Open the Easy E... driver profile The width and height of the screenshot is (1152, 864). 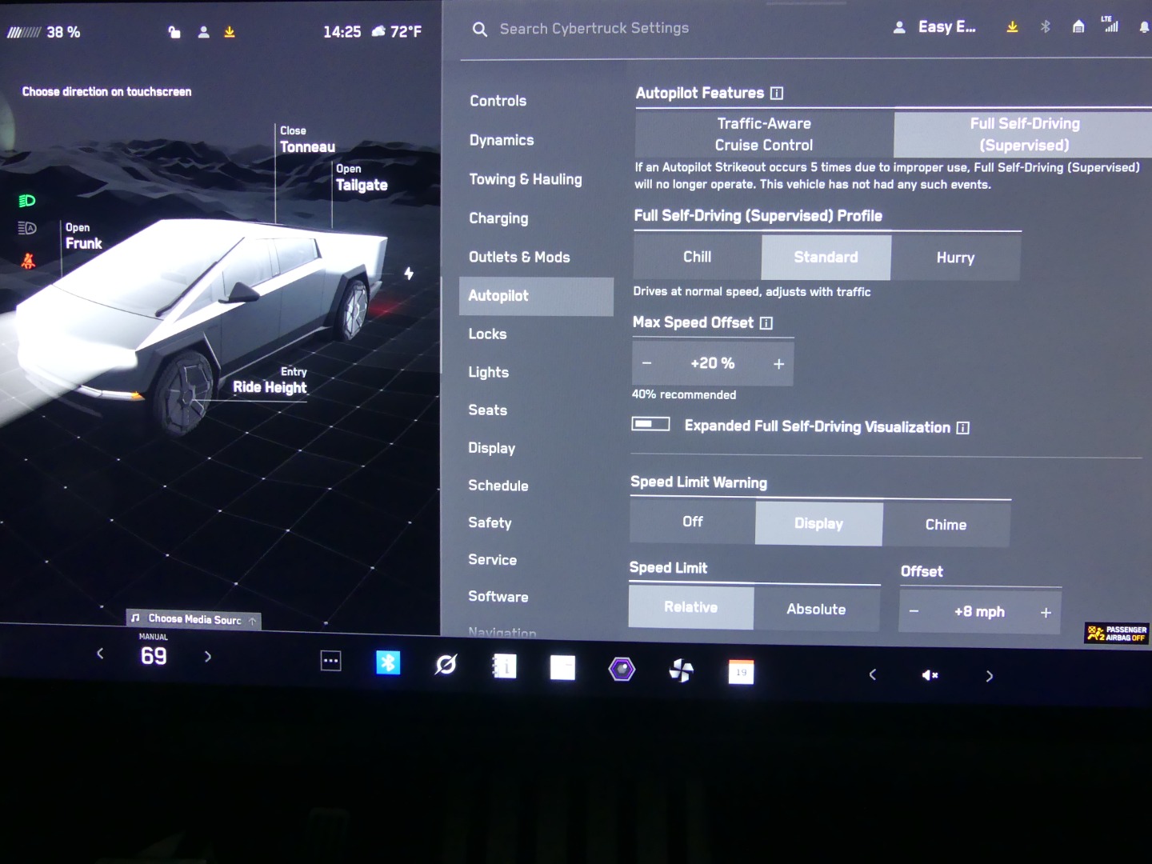click(x=934, y=27)
